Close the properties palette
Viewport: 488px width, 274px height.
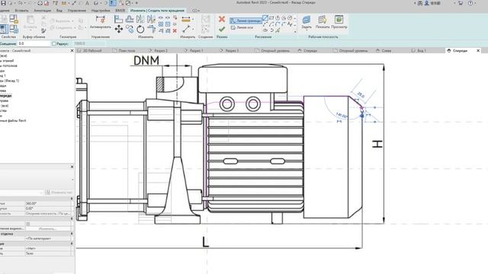click(x=72, y=167)
